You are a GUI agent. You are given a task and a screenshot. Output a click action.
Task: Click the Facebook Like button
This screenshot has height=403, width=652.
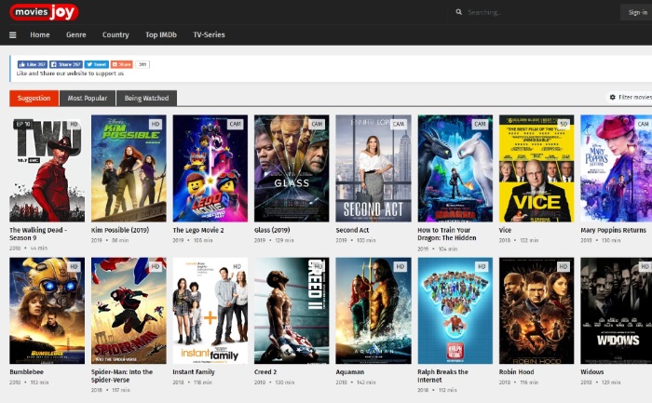pos(33,64)
